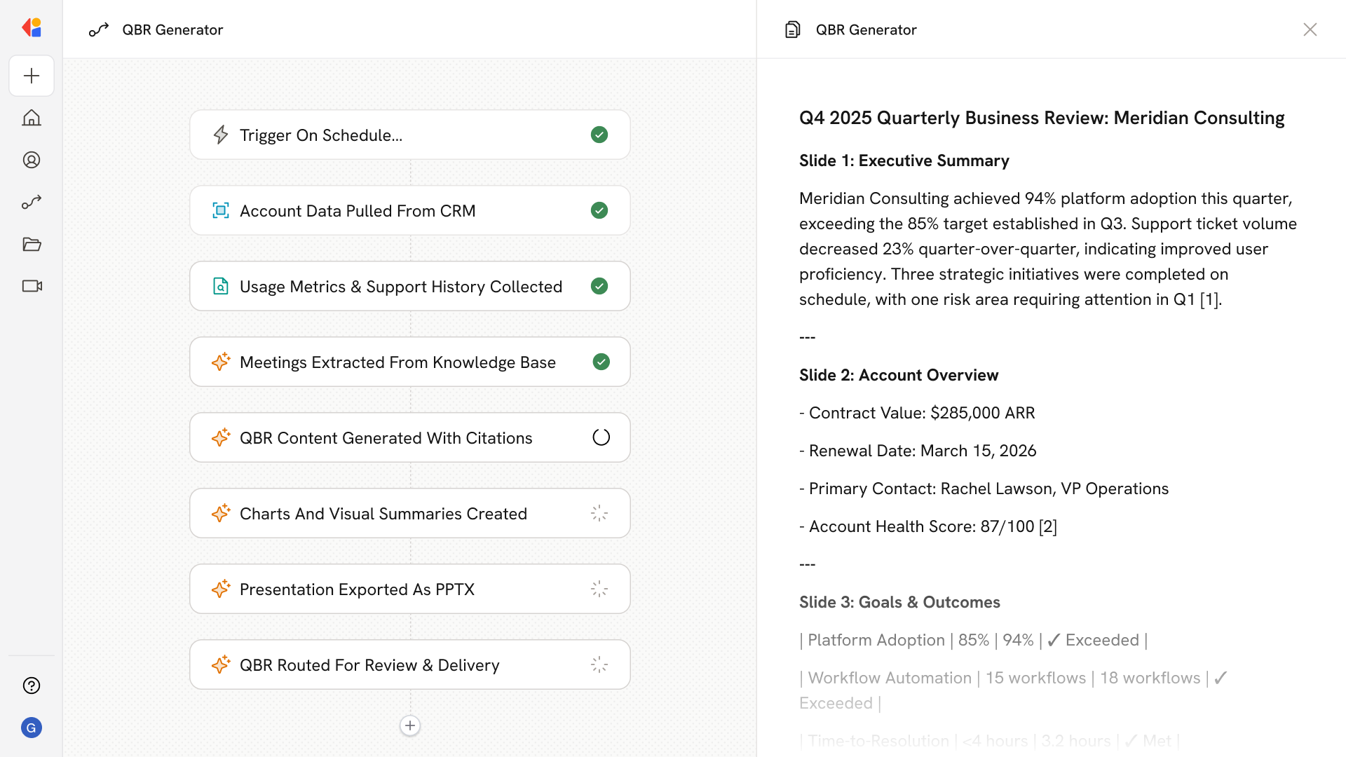Open the workflows section in the sidebar
1346x757 pixels.
(x=32, y=202)
